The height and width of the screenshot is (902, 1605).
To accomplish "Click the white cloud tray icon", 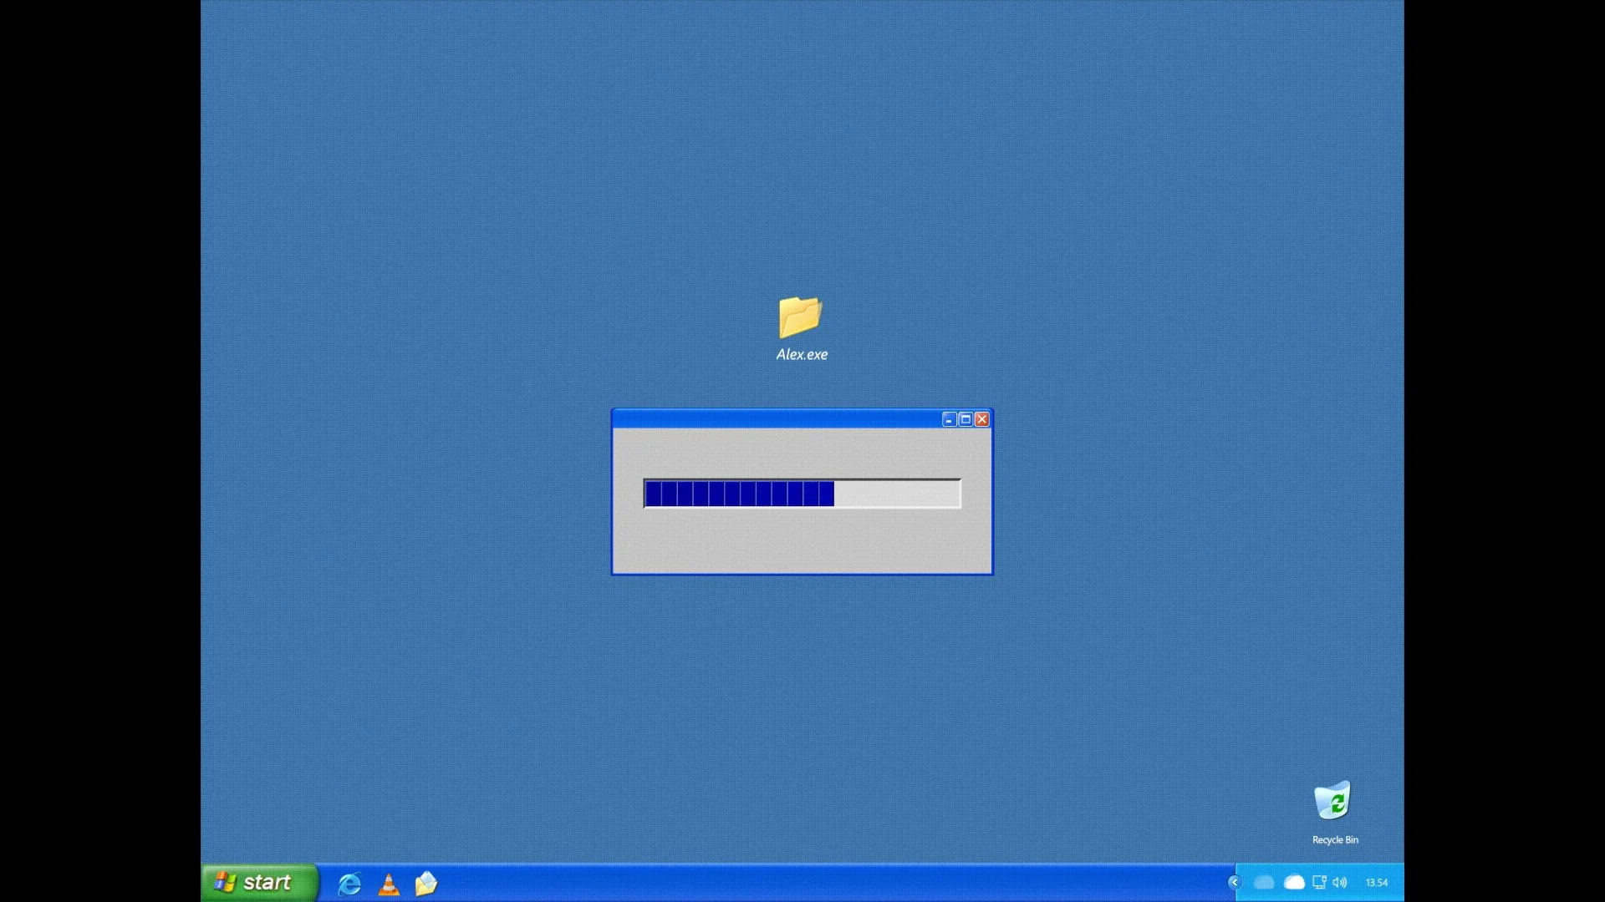I will 1294,882.
